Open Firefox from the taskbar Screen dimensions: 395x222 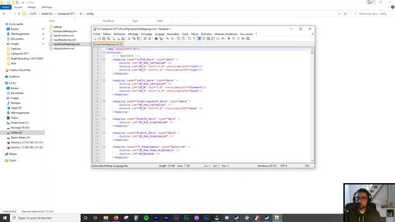[x=116, y=218]
